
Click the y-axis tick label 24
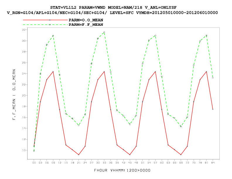point(24,73)
